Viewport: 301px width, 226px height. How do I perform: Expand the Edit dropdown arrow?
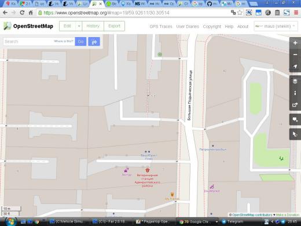79,26
